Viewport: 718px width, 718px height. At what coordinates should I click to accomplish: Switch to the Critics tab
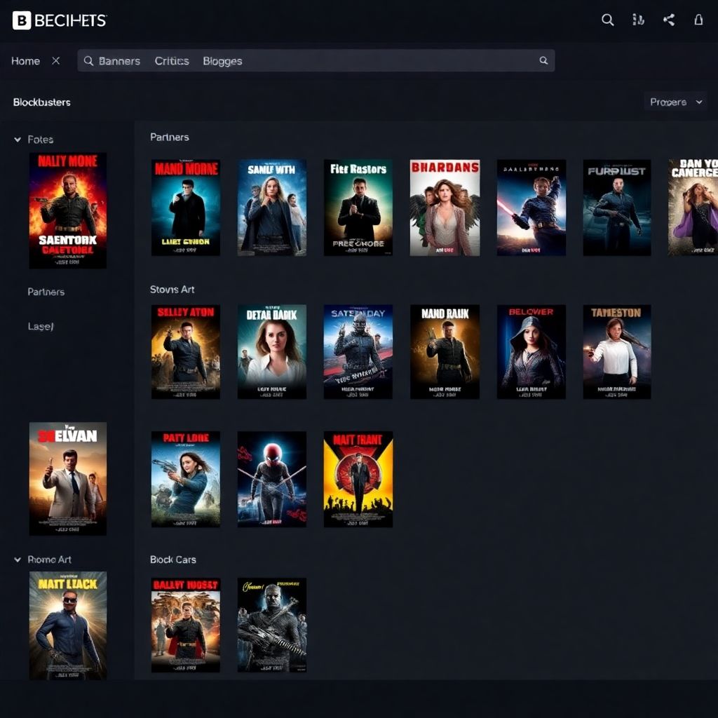172,61
